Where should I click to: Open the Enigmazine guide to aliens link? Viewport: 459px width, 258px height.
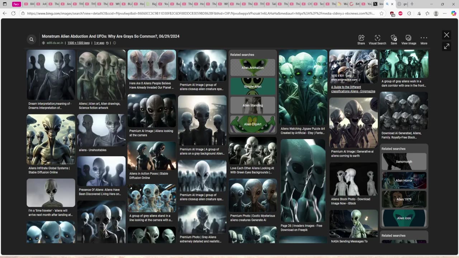353,89
